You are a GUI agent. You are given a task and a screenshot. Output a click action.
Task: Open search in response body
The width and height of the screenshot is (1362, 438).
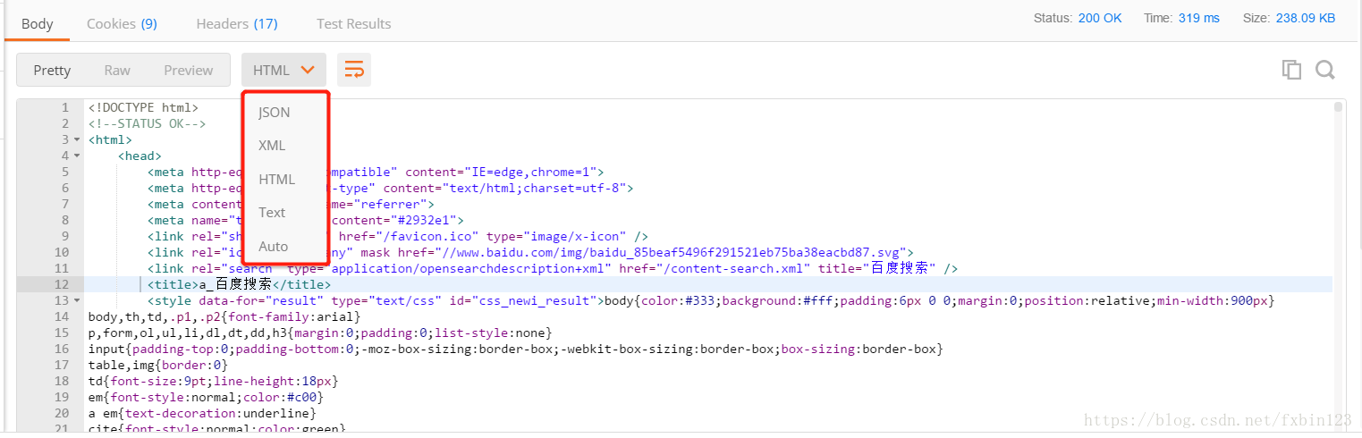pyautogui.click(x=1324, y=70)
